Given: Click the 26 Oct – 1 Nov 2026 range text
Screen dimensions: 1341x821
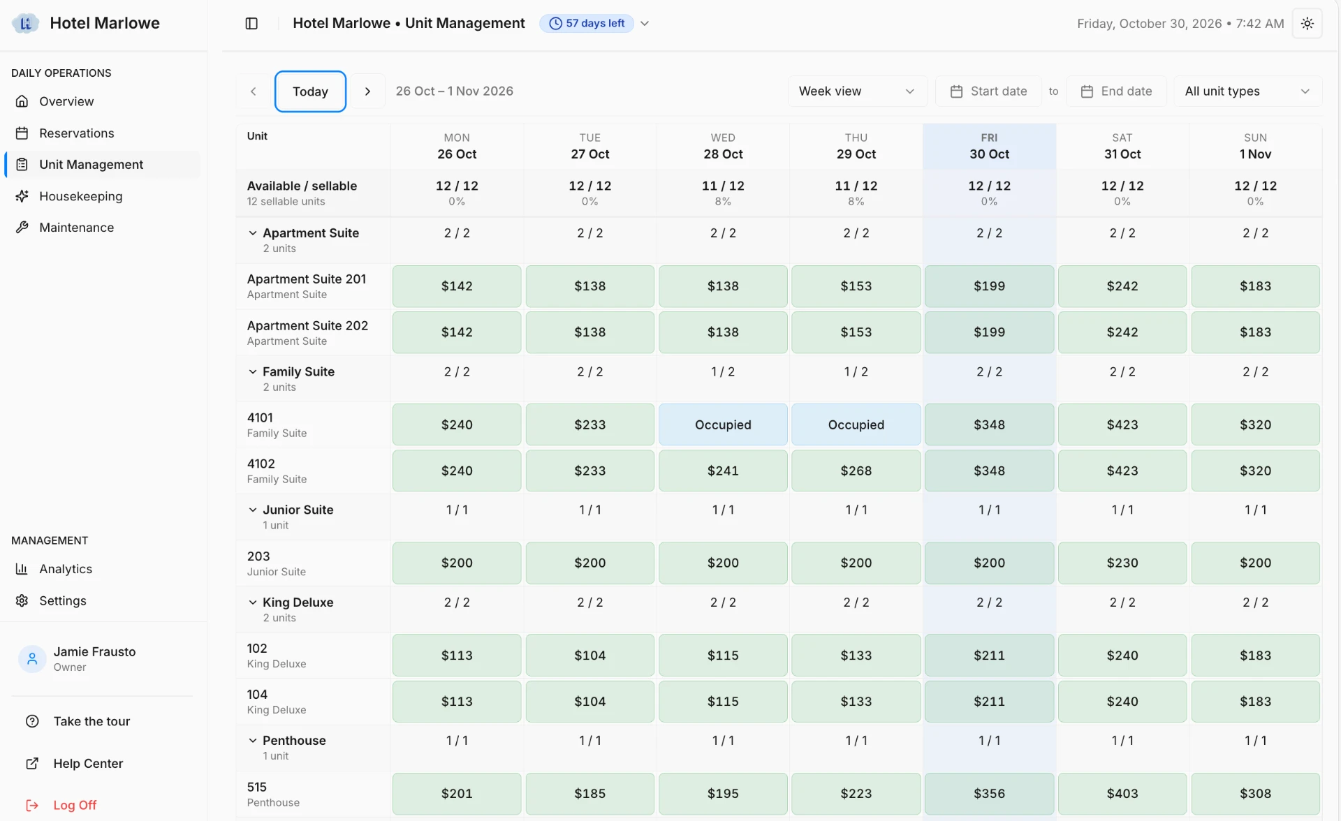Looking at the screenshot, I should coord(455,91).
